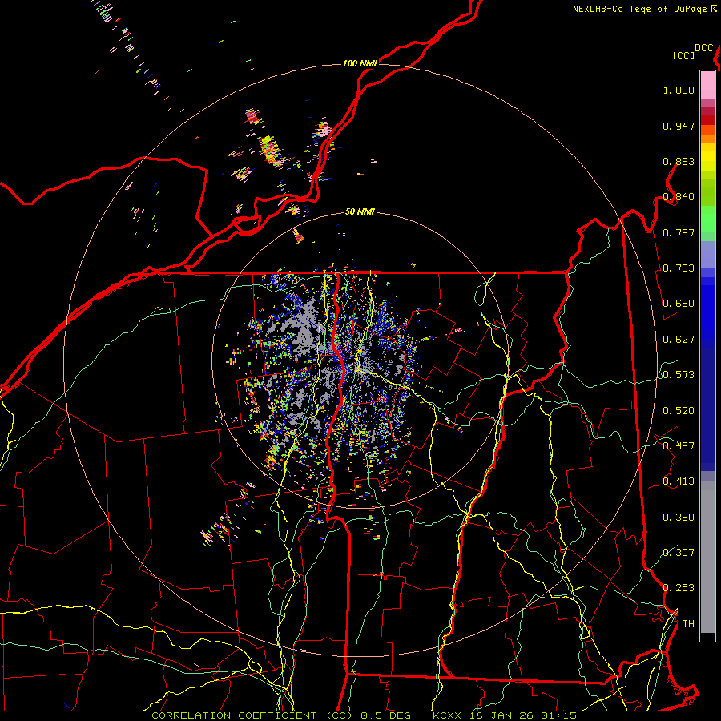
Task: Click the 0.840 value on the color scale
Action: pyautogui.click(x=679, y=197)
